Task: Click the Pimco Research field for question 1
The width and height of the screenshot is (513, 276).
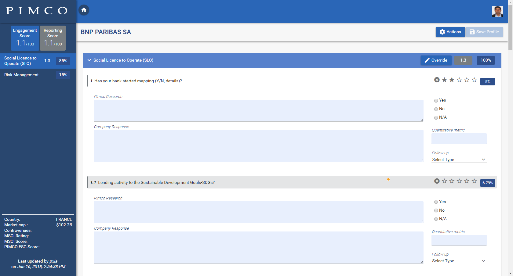Action: [259, 111]
